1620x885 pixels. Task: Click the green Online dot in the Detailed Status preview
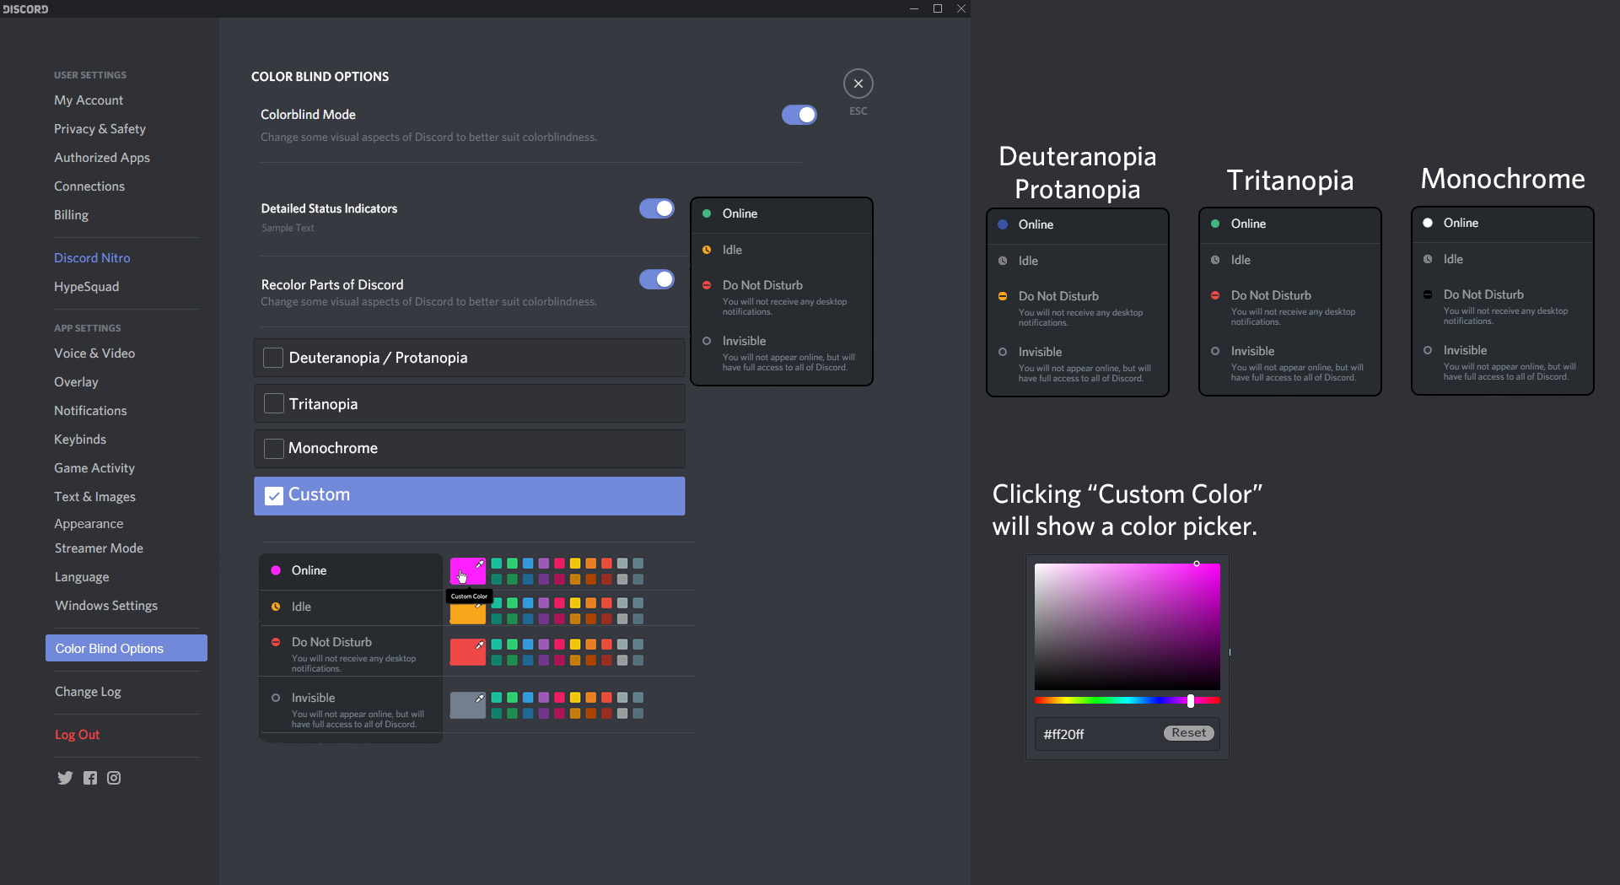[707, 213]
